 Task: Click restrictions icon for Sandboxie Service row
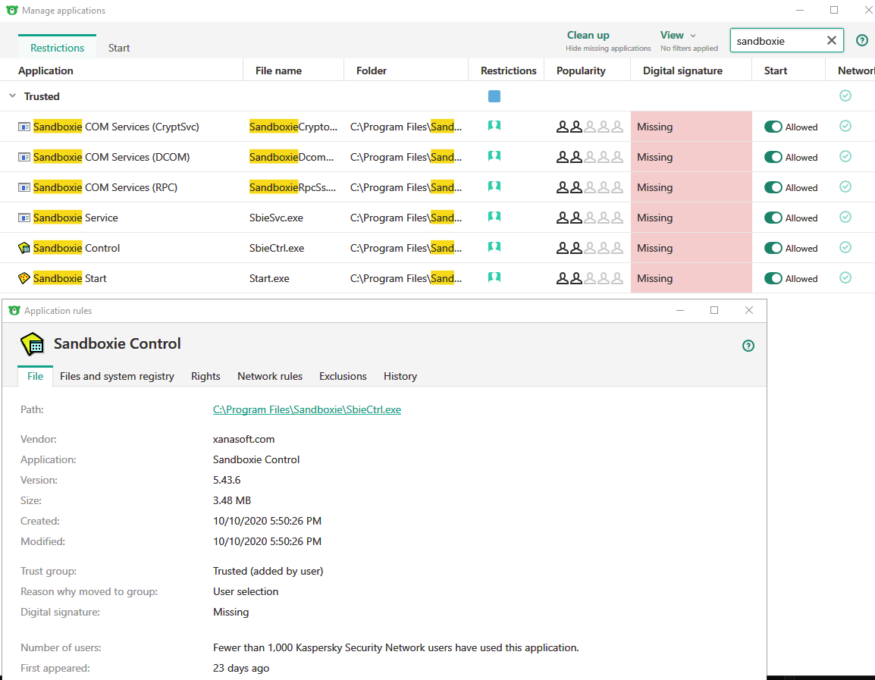494,218
